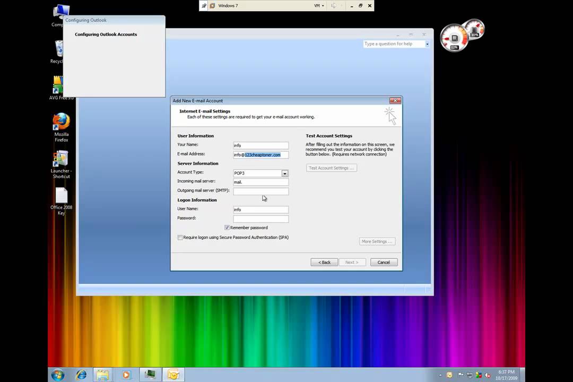Click the pin icon on VM toolbar
Viewport: 573px width, 382px height.
[x=204, y=5]
